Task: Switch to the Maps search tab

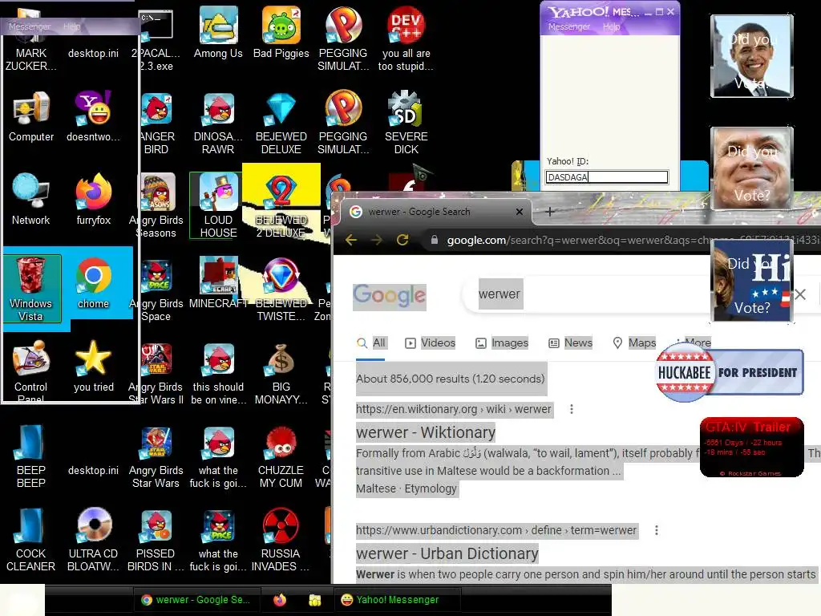Action: 634,343
